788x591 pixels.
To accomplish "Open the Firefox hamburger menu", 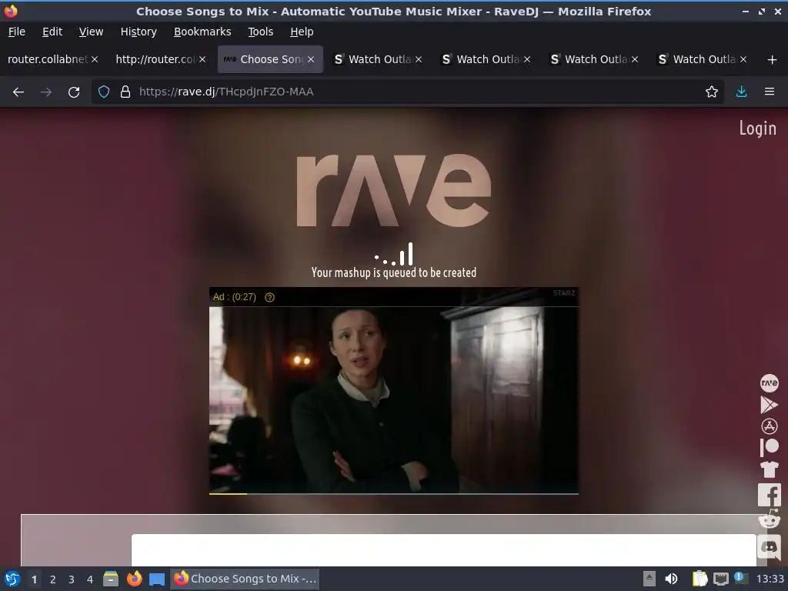I will point(770,92).
